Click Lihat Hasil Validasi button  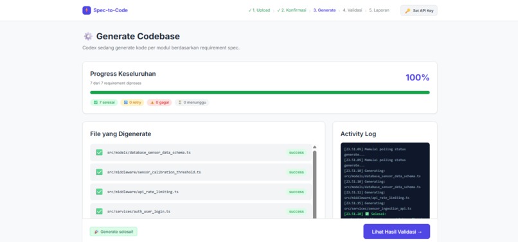tap(397, 232)
